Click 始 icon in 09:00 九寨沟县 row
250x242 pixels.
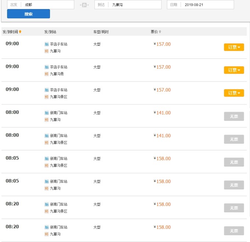pyautogui.click(x=47, y=67)
